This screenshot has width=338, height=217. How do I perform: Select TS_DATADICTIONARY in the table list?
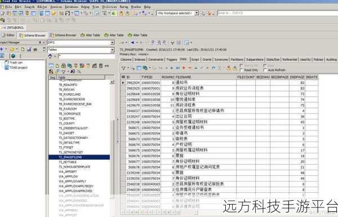pyautogui.click(x=73, y=138)
